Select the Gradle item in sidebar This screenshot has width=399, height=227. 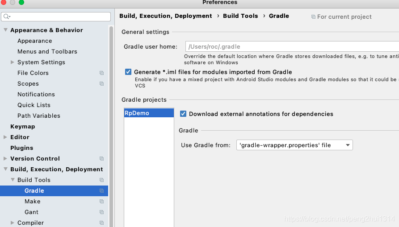54,191
